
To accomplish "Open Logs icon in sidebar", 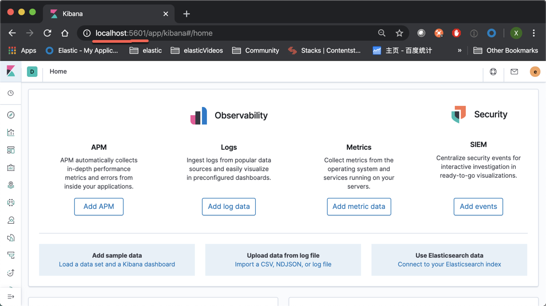I will pyautogui.click(x=11, y=238).
